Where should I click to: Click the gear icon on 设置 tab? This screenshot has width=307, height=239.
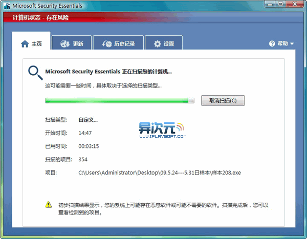click(x=158, y=44)
